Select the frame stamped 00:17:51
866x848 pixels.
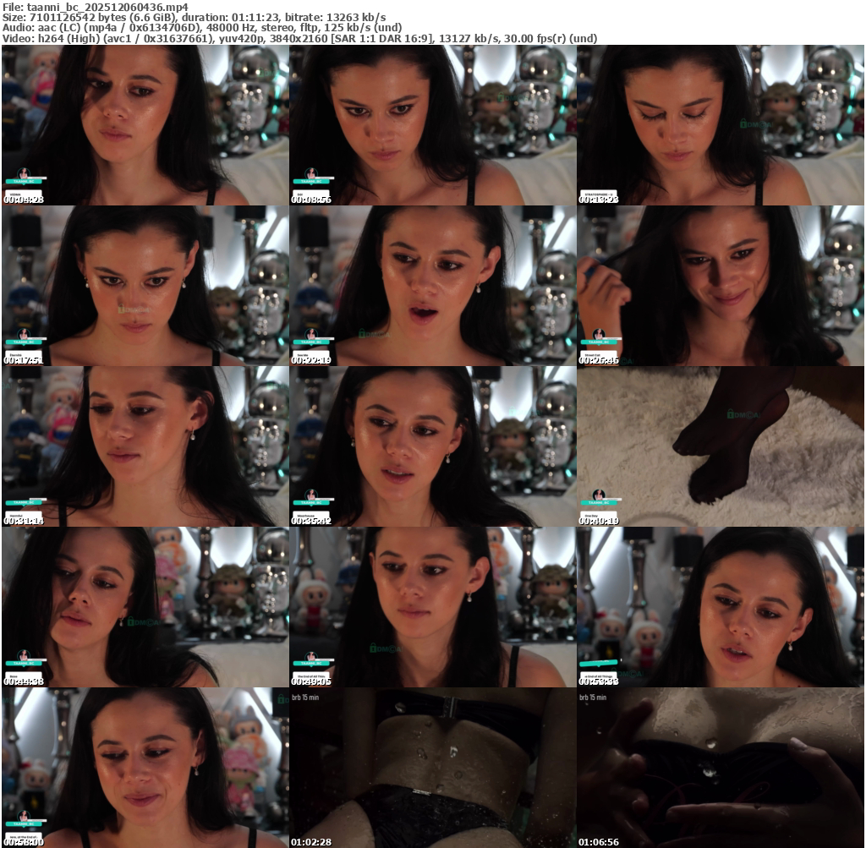click(145, 286)
